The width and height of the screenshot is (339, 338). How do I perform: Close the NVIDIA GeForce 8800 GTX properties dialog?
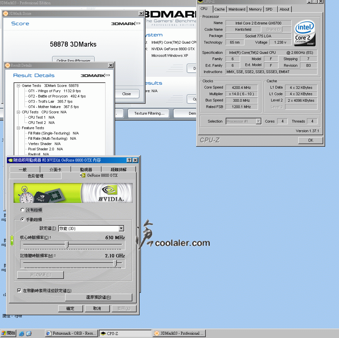(135, 160)
